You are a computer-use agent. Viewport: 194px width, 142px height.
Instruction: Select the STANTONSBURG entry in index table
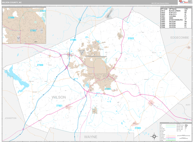click(176, 20)
